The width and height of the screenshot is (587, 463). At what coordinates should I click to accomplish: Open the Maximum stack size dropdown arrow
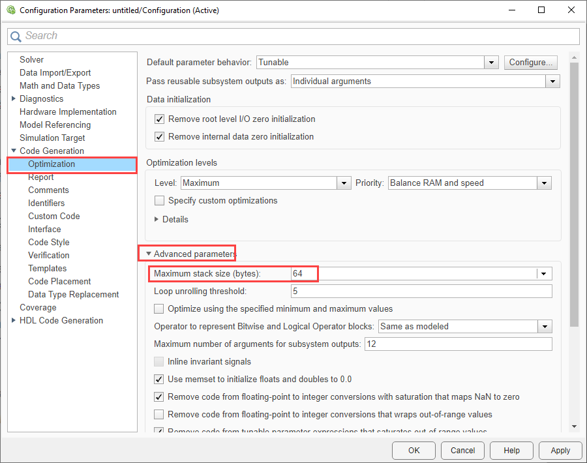pos(543,274)
